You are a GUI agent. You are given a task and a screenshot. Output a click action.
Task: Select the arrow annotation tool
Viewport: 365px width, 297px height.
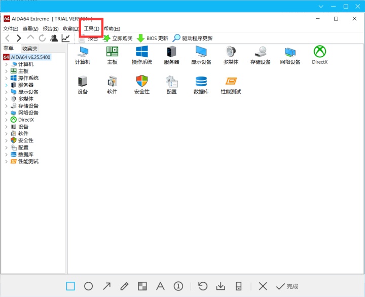pos(106,286)
